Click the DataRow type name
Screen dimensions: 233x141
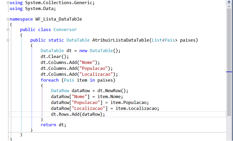60,91
